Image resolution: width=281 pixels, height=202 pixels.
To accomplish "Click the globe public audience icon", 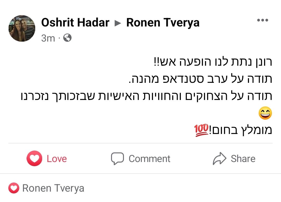I will 67,38.
